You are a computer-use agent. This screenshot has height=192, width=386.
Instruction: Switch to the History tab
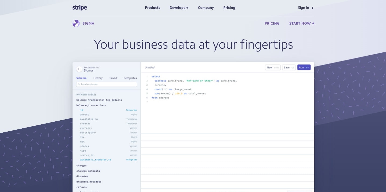pos(98,78)
